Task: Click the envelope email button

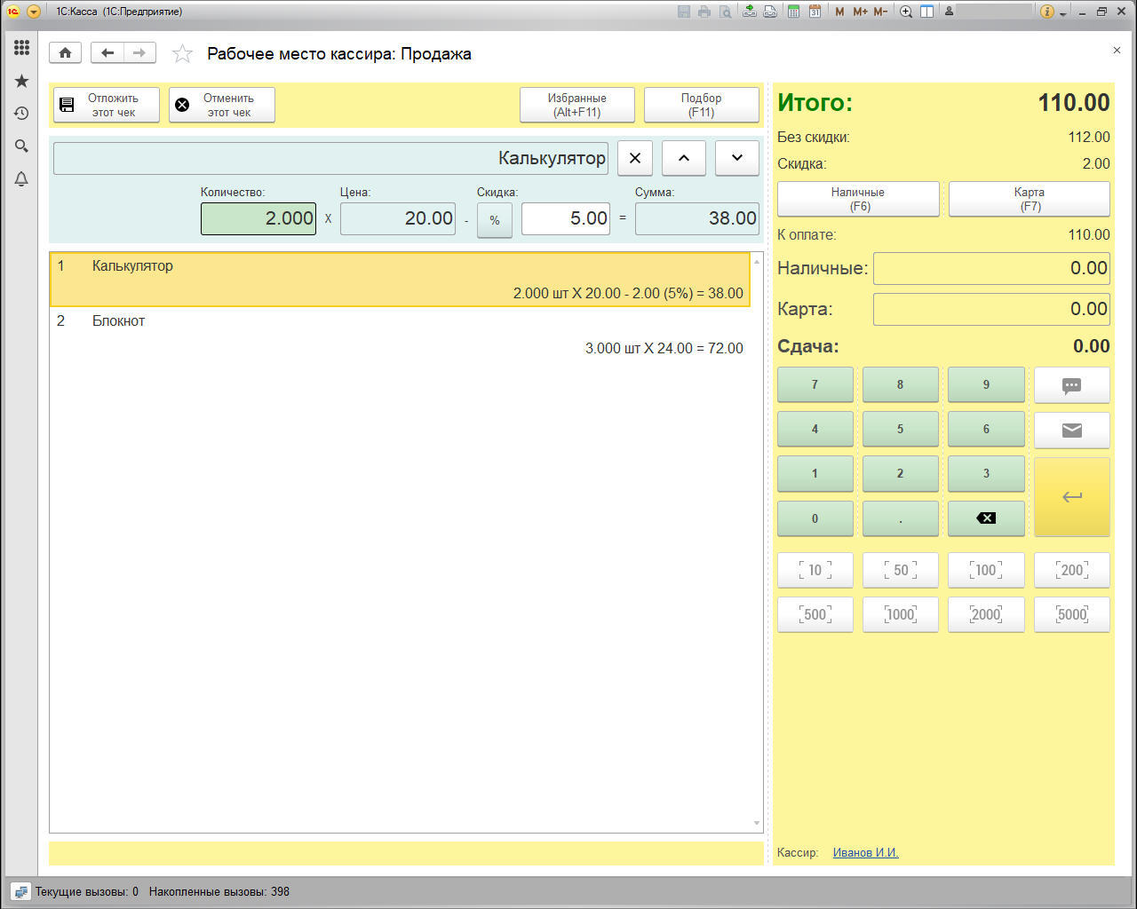Action: (x=1071, y=430)
